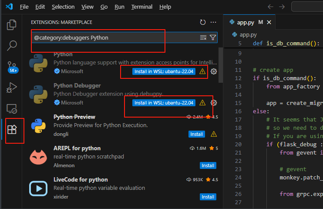The image size is (323, 209).
Task: Open Views and More Actions ellipsis menu
Action: 213,22
